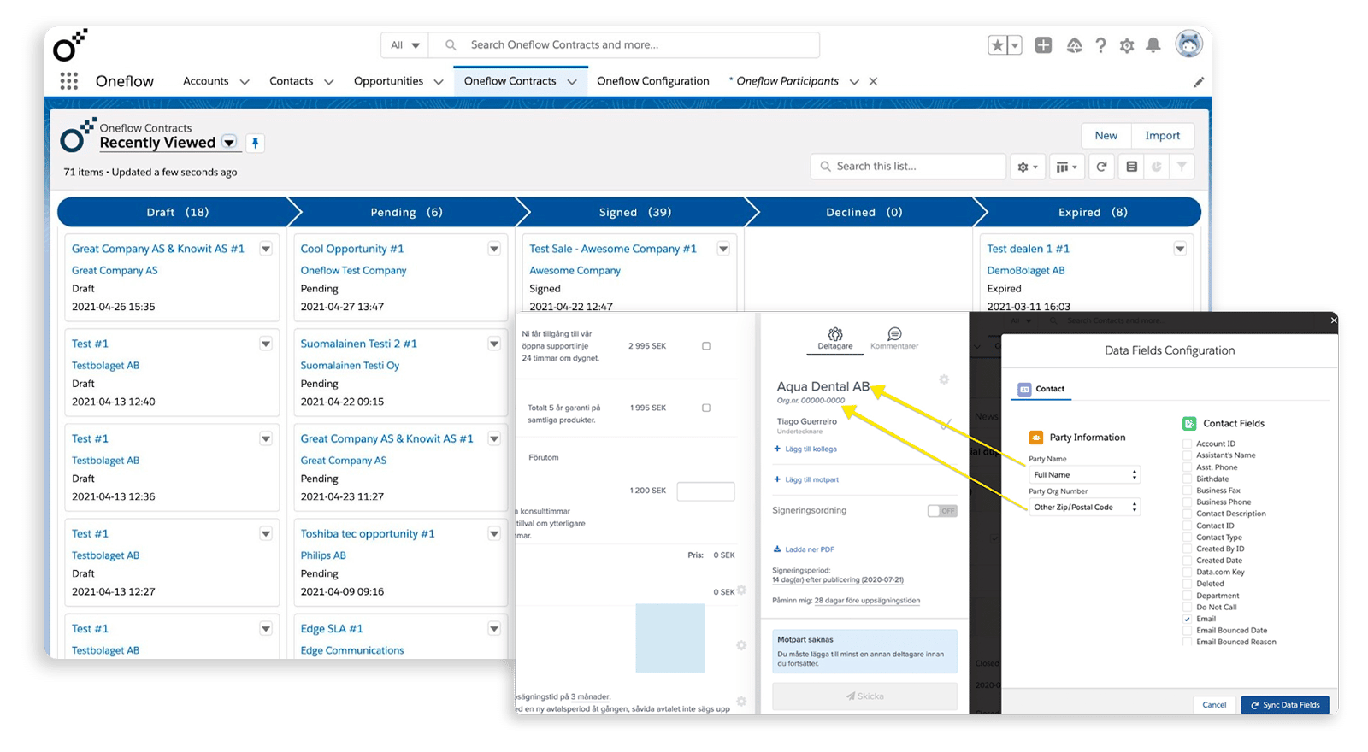This screenshot has width=1368, height=752.
Task: Open the Toshiba tec opportunity #1 link
Action: pyautogui.click(x=368, y=534)
